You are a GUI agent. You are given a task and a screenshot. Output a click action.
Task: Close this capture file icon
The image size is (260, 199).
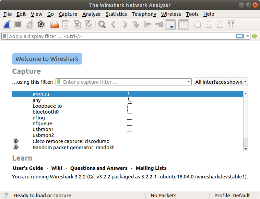77,25
